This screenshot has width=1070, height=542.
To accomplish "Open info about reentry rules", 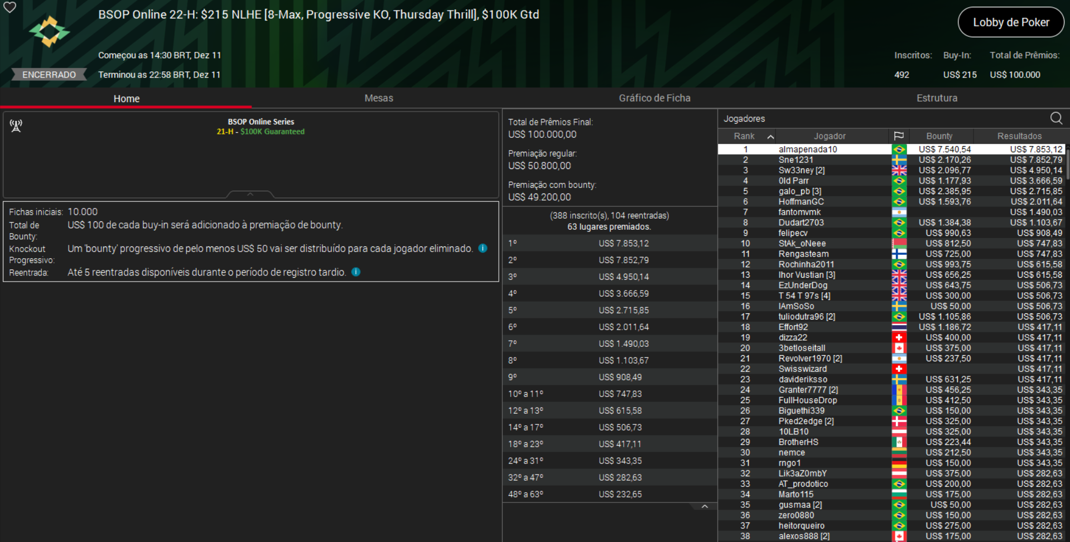I will (356, 272).
